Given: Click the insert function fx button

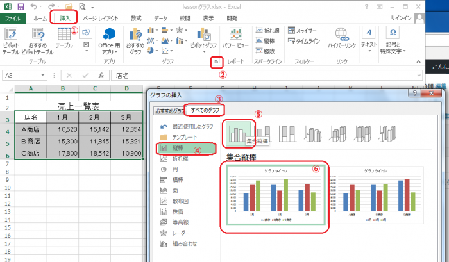Looking at the screenshot, I should click(x=101, y=75).
